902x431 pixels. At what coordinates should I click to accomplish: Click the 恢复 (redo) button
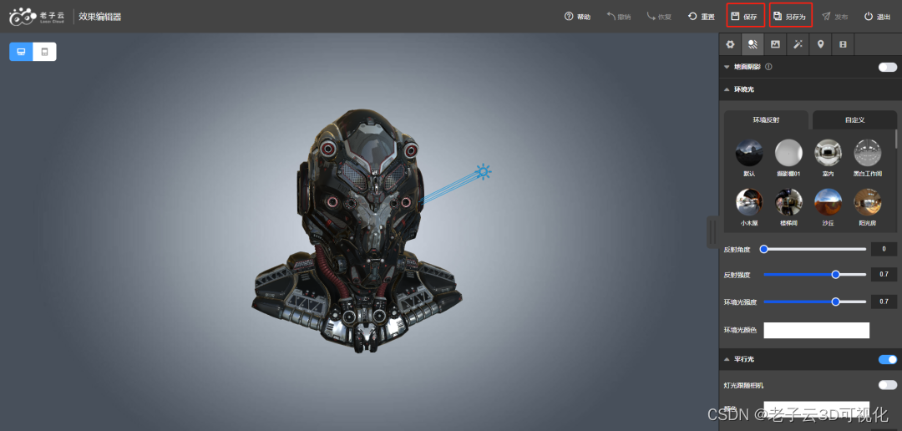659,17
